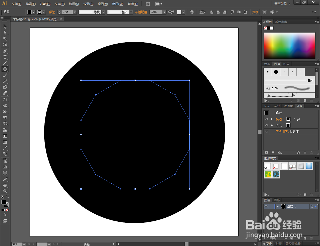The image size is (320, 246).
Task: Select the Scale tool
Action: (5, 106)
